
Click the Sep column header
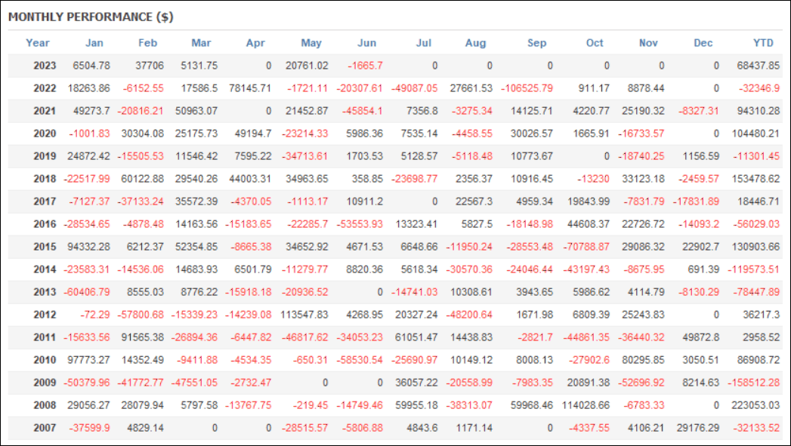536,43
